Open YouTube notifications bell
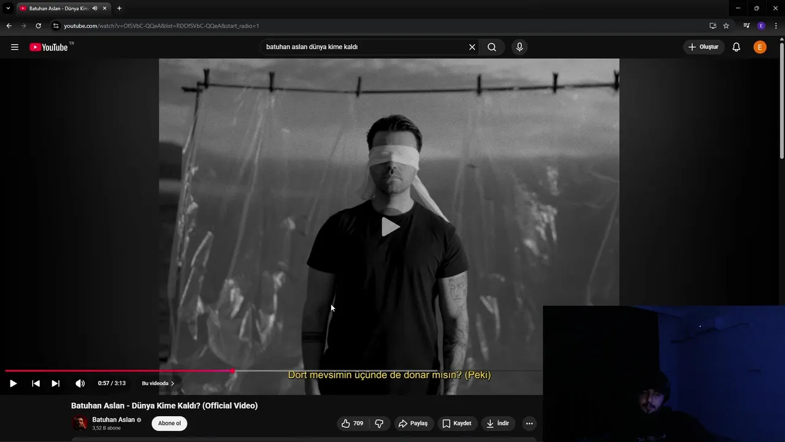The width and height of the screenshot is (785, 442). pos(737,47)
